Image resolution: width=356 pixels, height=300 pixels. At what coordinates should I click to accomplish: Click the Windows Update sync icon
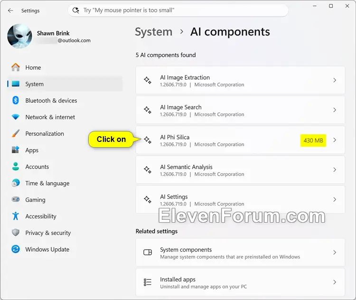pyautogui.click(x=16, y=249)
